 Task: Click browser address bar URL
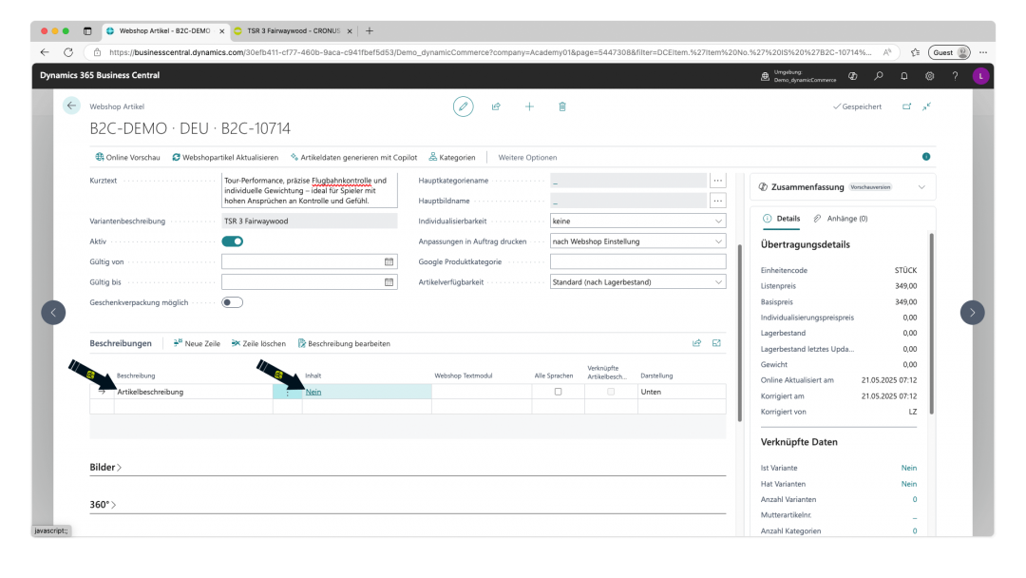pyautogui.click(x=490, y=52)
